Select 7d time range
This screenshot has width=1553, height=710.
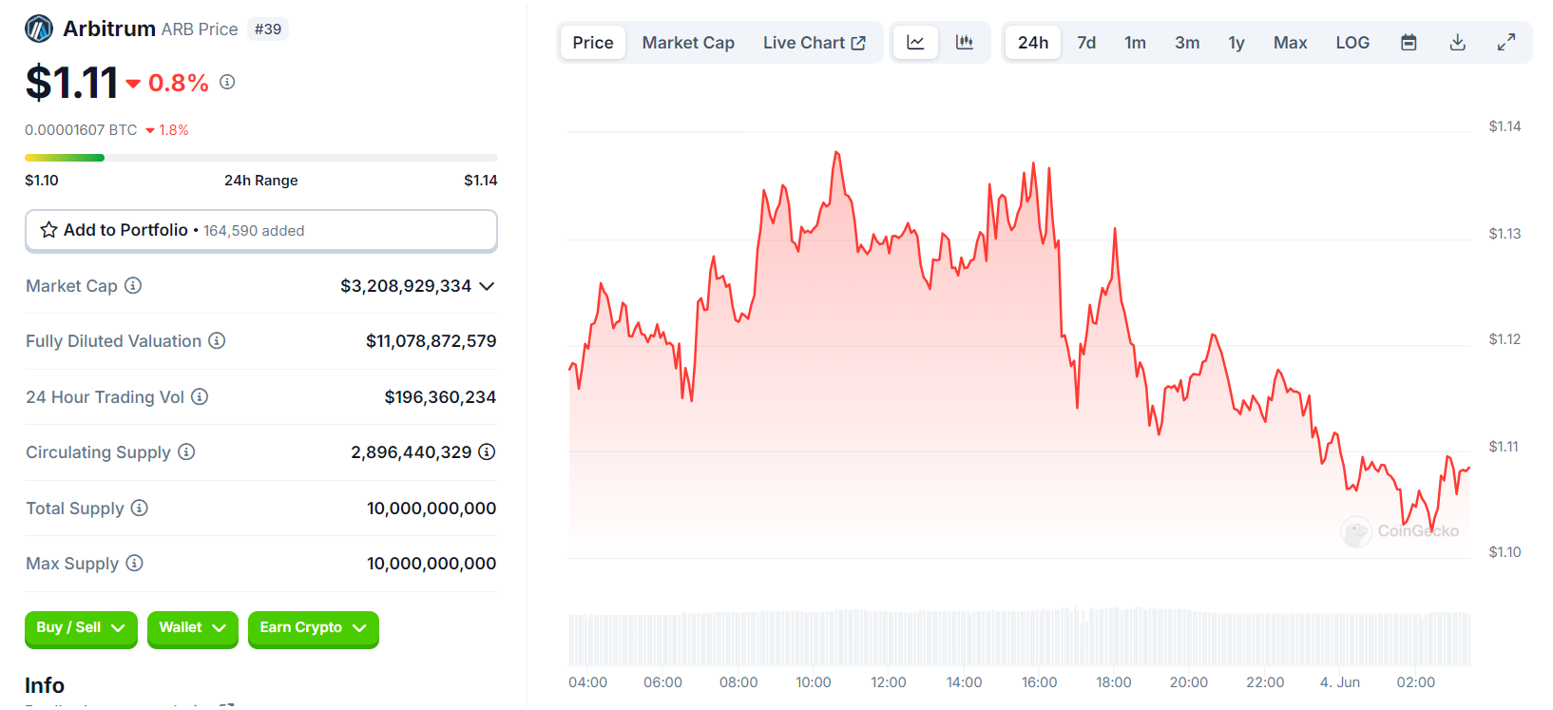click(x=1086, y=43)
